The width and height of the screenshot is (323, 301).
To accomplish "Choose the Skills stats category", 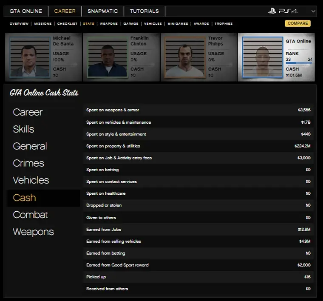I will pos(23,129).
